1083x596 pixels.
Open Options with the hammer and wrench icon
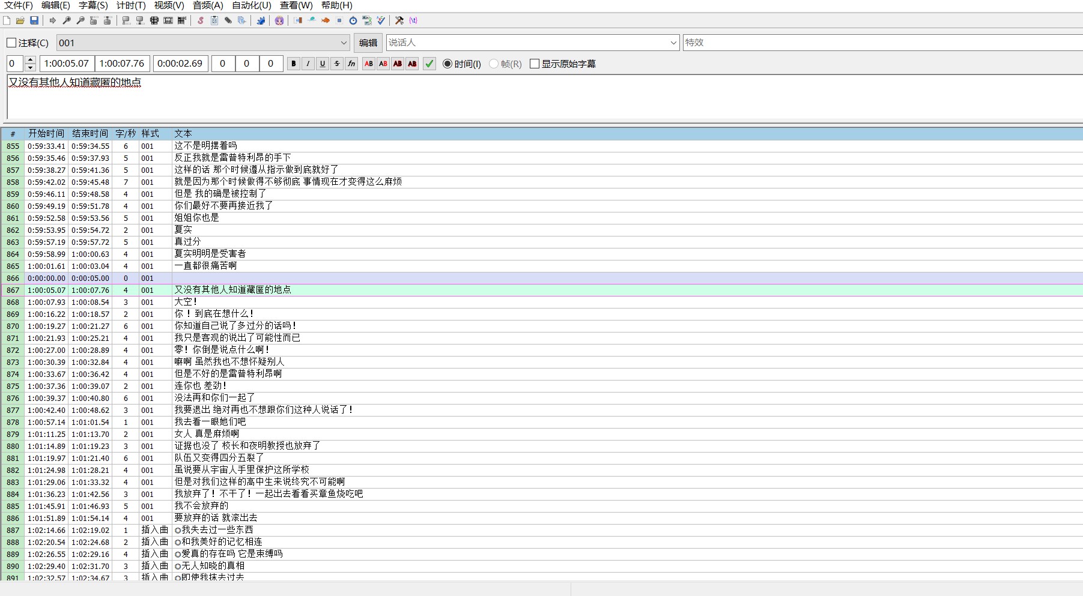(x=399, y=20)
